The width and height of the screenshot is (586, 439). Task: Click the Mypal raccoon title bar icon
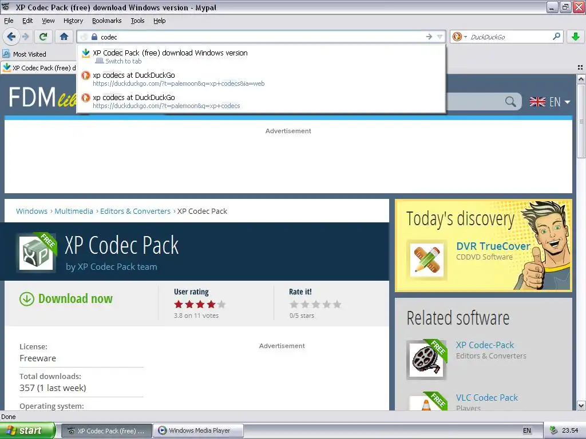tap(6, 7)
